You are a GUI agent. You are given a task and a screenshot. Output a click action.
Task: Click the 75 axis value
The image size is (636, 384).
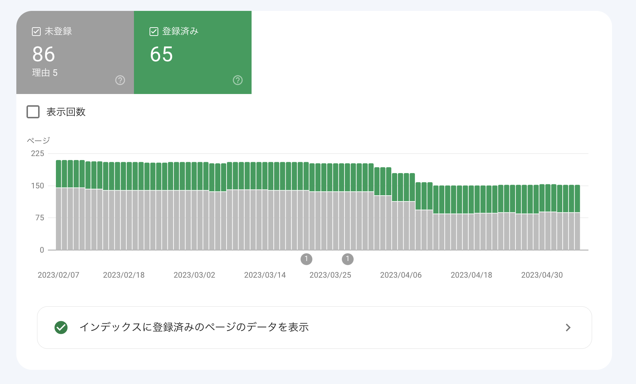tap(40, 218)
